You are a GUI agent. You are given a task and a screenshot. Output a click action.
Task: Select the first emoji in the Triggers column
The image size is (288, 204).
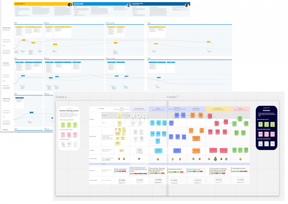coord(119,159)
